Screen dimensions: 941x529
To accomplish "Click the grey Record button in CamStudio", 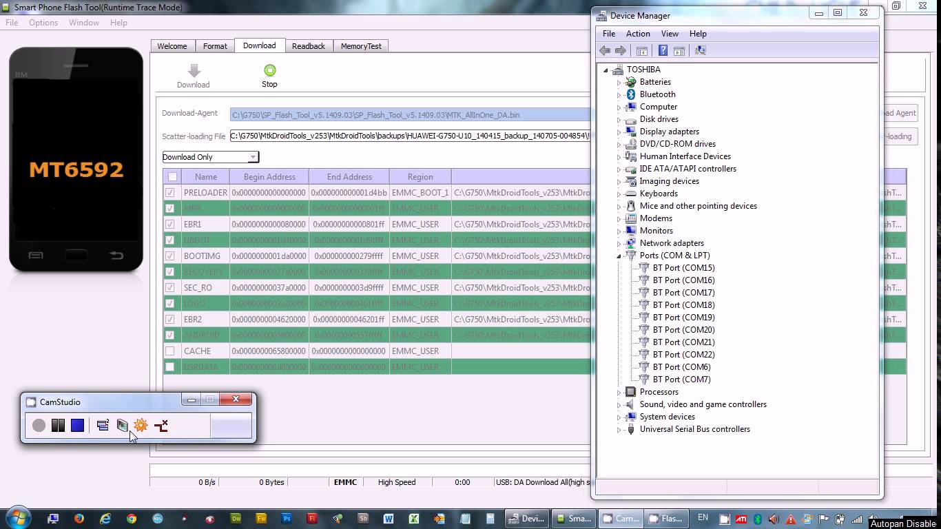I will pos(39,426).
